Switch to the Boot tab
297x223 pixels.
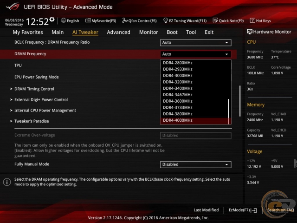(172, 32)
